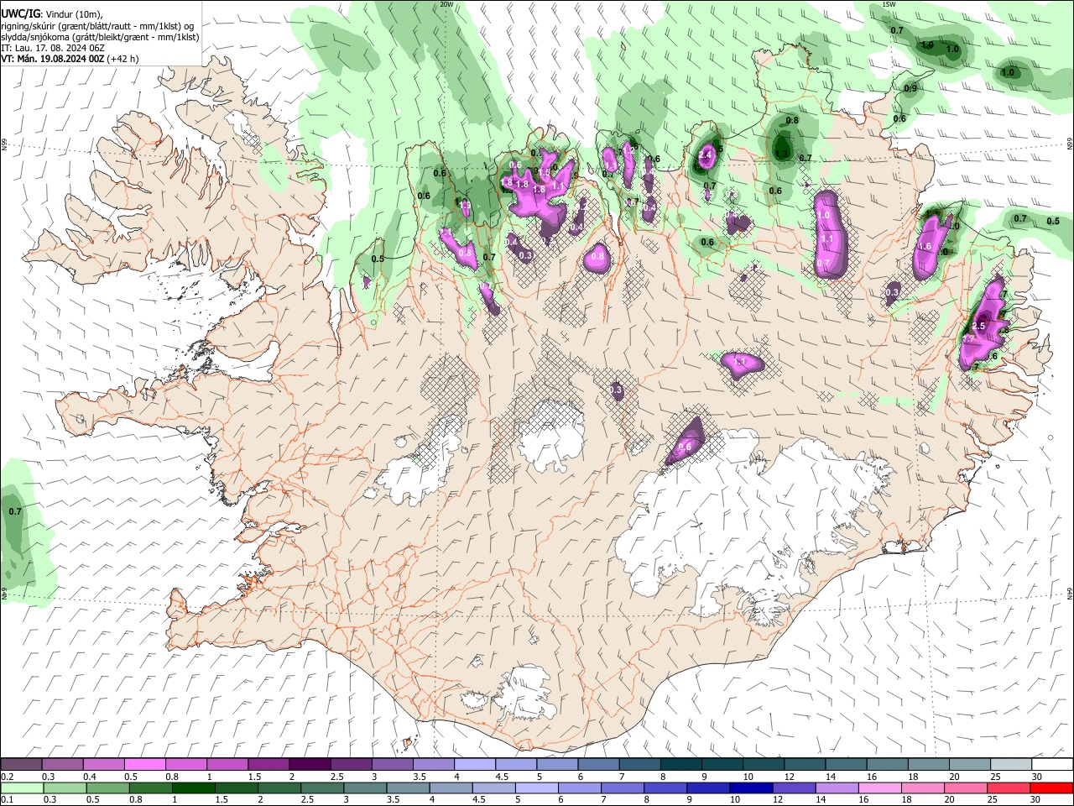Image resolution: width=1074 pixels, height=806 pixels.
Task: Pick the lower legend swatch starting at 20
Action: (966, 788)
